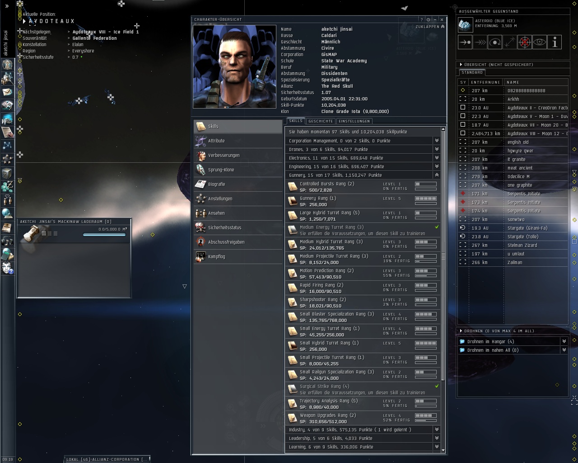Screen dimensions: 578x463
Task: Open the Anstellungen section
Action: [x=238, y=198]
